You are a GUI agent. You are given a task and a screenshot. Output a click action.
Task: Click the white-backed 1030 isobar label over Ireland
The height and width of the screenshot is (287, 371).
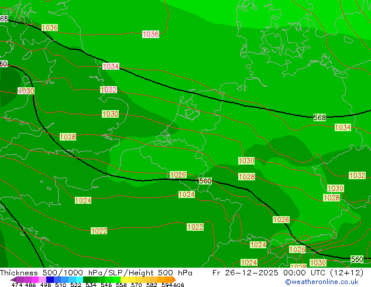pyautogui.click(x=26, y=91)
